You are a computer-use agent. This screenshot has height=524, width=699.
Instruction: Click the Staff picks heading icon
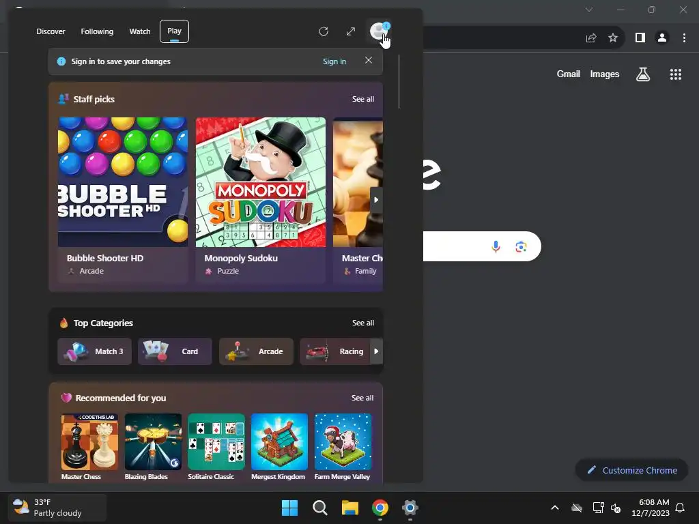click(x=63, y=98)
